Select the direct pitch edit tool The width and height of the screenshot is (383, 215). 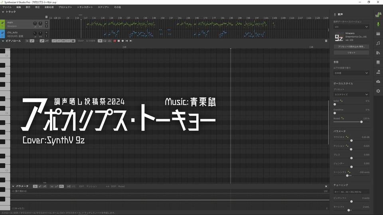42,41
